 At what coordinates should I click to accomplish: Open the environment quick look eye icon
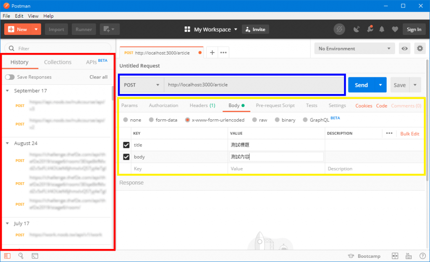click(404, 49)
